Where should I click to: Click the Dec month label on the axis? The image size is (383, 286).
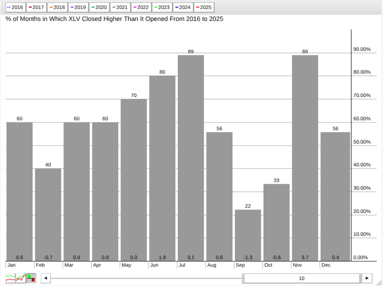[x=326, y=265]
